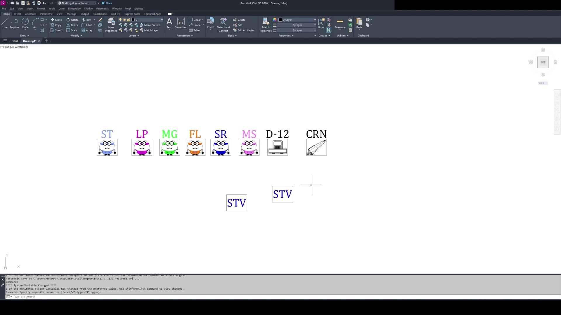Expand the Block panel
The width and height of the screenshot is (561, 315).
(232, 36)
